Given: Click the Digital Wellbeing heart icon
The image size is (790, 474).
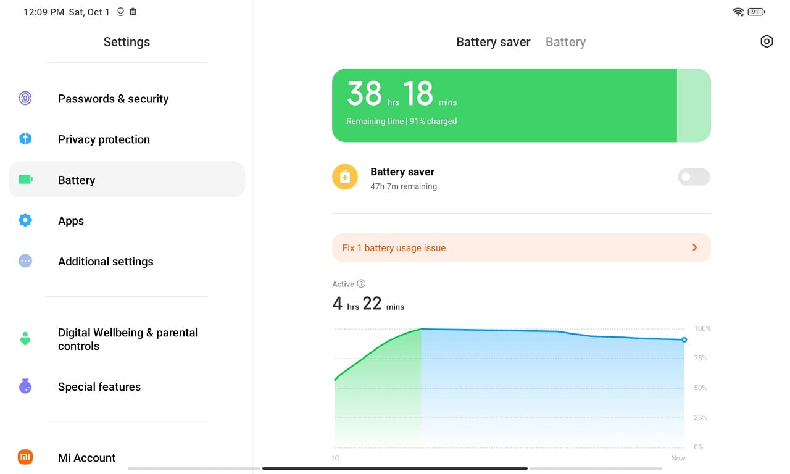Looking at the screenshot, I should point(25,338).
